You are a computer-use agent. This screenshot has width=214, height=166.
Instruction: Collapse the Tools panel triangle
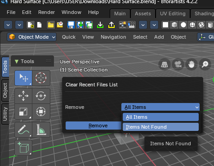click(x=17, y=62)
